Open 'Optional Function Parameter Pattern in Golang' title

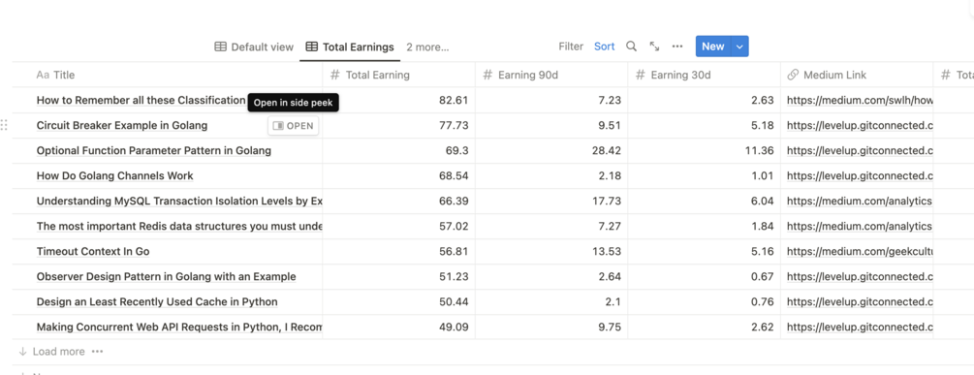(x=154, y=150)
